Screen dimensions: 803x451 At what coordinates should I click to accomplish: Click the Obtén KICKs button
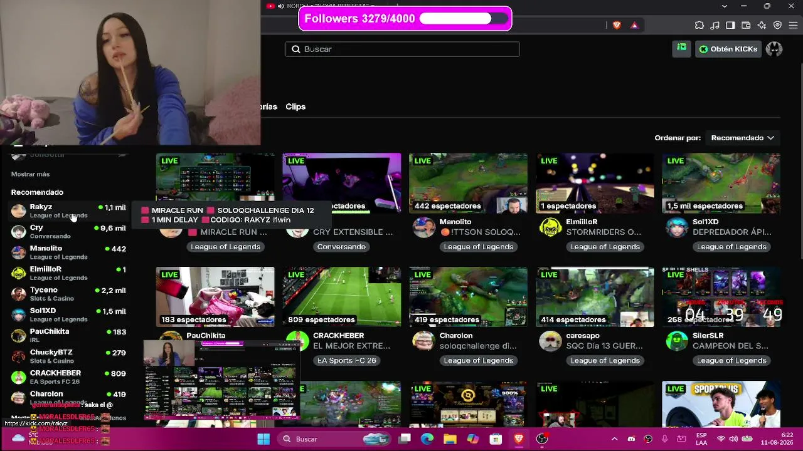728,49
